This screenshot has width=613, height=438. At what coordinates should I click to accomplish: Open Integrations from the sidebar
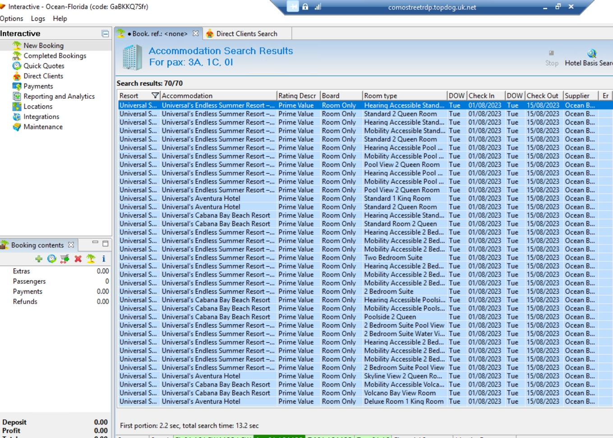[x=41, y=116]
